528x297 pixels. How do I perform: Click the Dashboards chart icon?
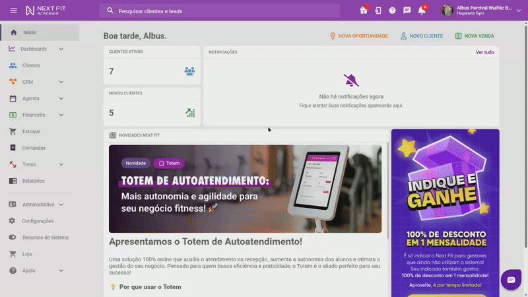12,49
